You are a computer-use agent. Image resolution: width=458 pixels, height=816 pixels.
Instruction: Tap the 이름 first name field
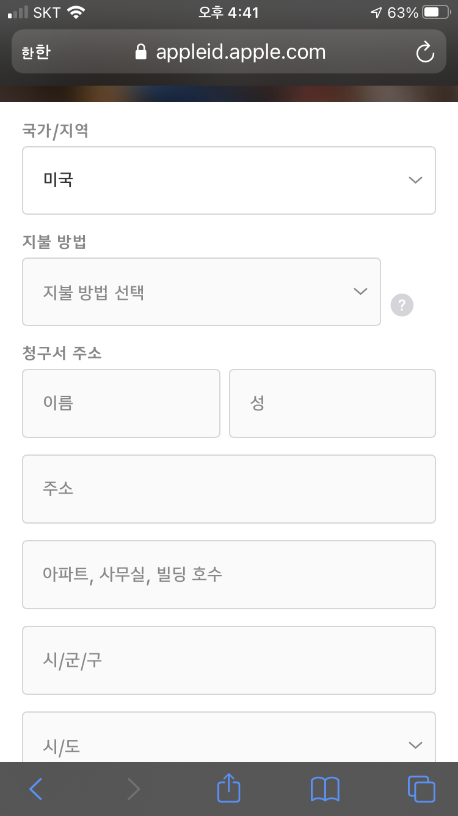[x=121, y=403]
